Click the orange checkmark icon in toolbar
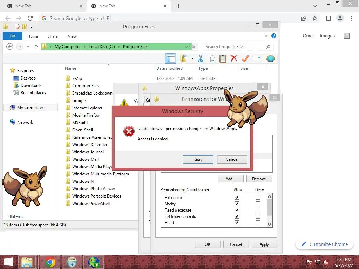 pyautogui.click(x=245, y=58)
